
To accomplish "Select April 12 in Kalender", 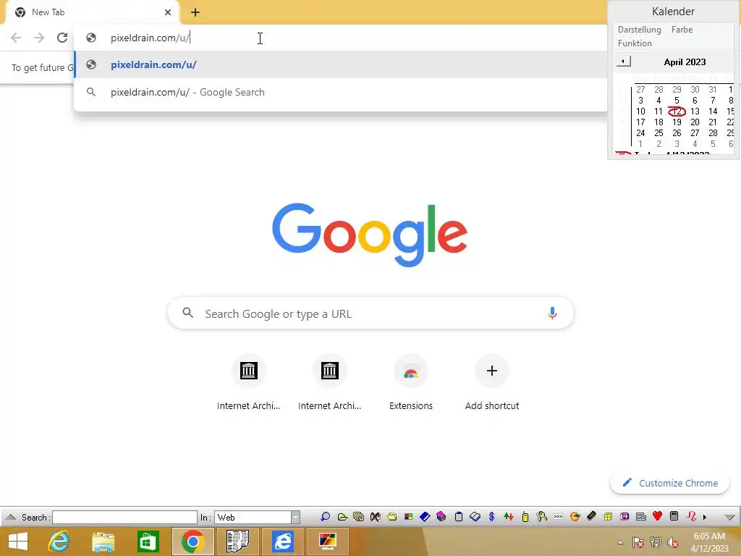I will 677,111.
